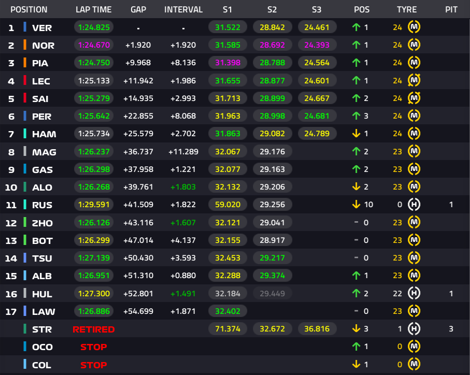The width and height of the screenshot is (470, 375).
Task: Click the green up arrow in VER row
Action: tap(356, 27)
